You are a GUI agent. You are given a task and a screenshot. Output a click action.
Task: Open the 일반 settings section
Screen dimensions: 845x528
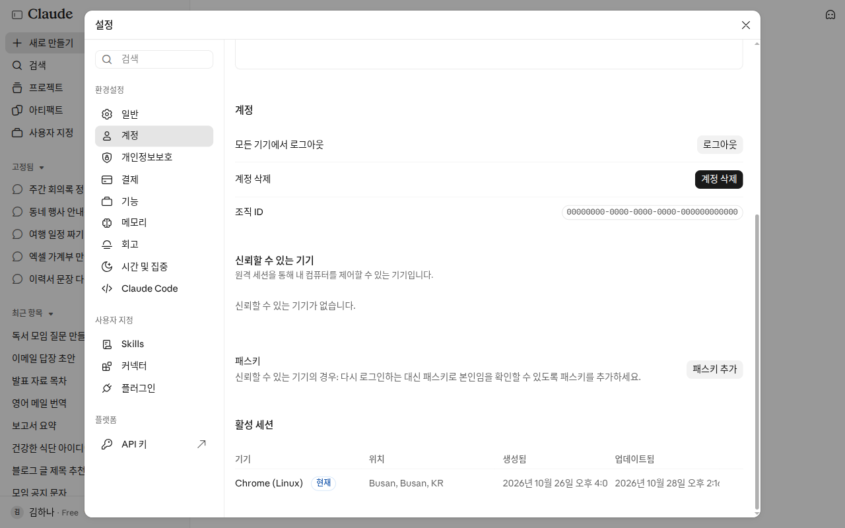coord(154,114)
